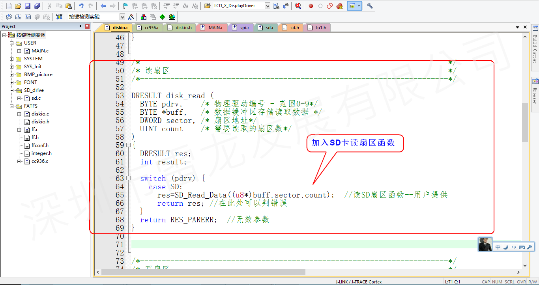Open target selector 按键检测实验 dropdown
539x285 pixels.
tap(122, 17)
